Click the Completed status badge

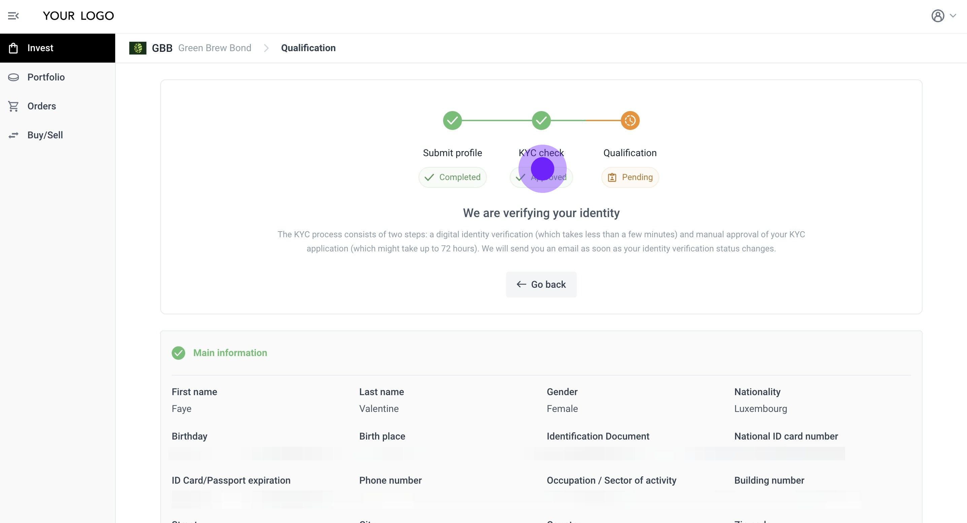tap(452, 177)
